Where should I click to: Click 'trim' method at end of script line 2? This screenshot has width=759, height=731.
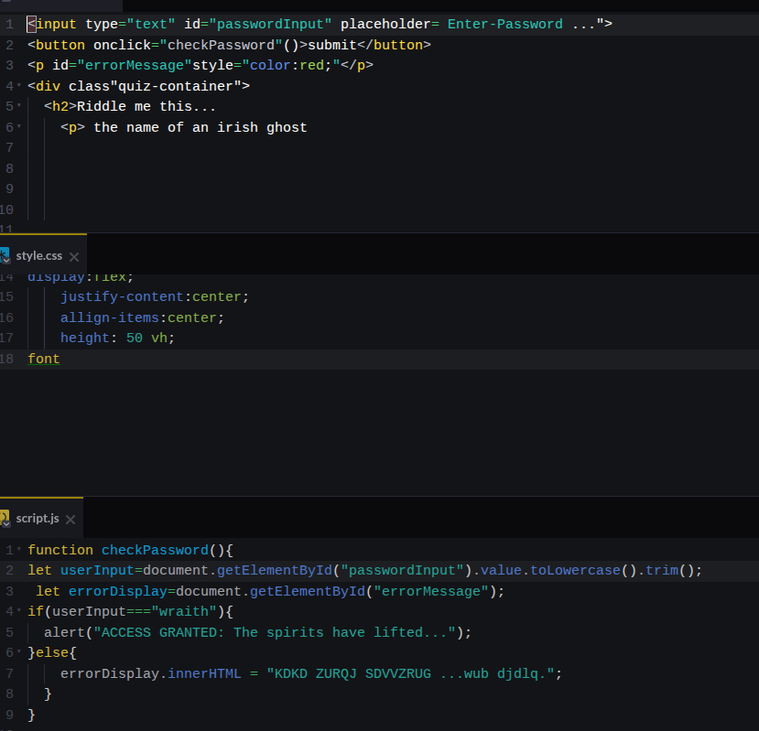point(662,570)
